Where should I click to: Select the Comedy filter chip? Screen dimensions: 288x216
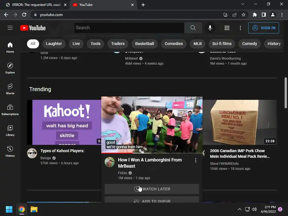point(249,44)
